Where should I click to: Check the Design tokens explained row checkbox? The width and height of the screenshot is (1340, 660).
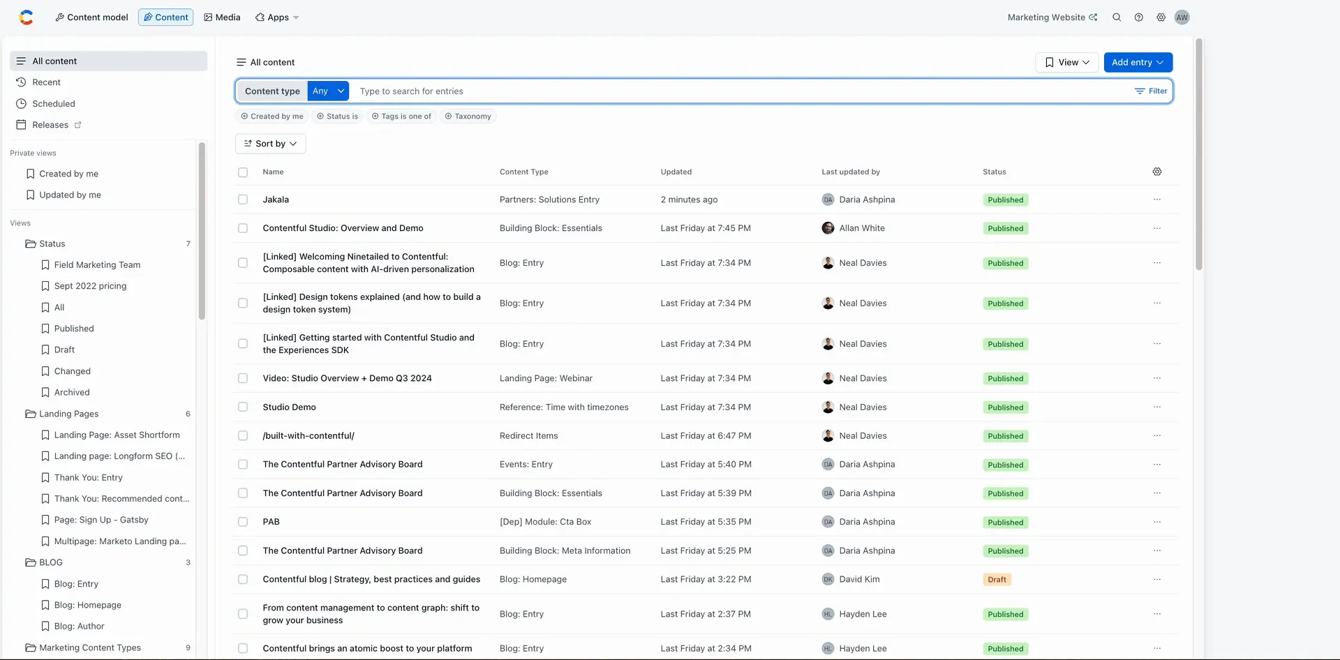coord(243,303)
